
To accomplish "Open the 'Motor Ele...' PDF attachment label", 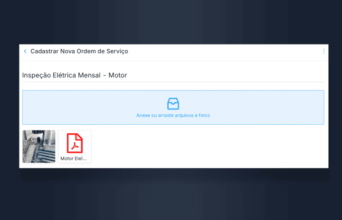I will 74,158.
